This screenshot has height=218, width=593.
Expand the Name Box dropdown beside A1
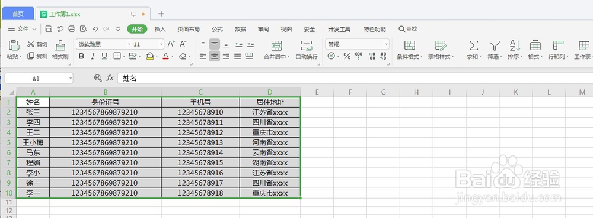[71, 79]
